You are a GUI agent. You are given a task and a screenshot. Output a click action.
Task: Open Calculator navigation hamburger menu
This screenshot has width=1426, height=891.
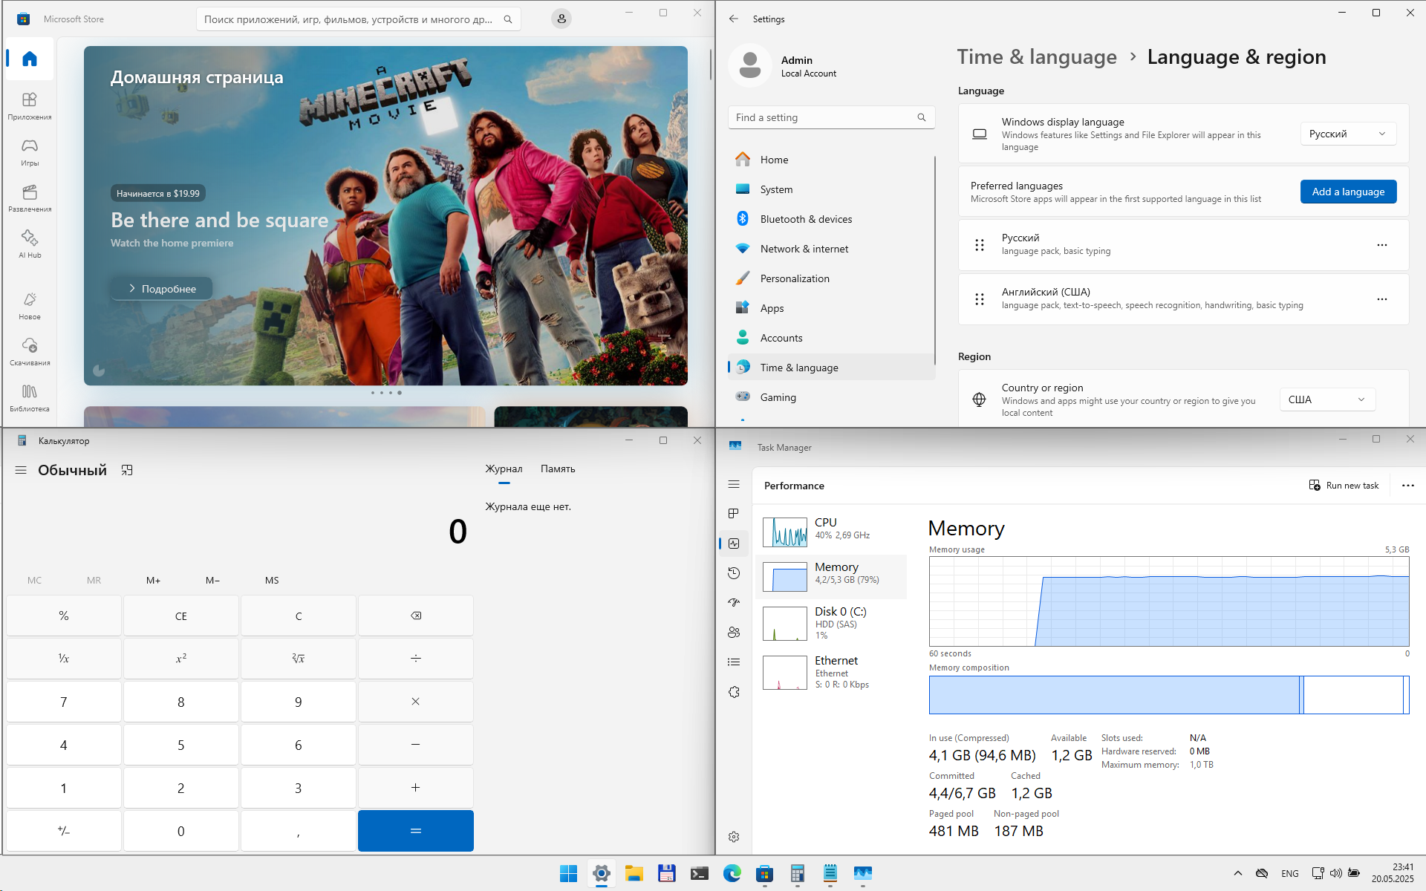21,470
